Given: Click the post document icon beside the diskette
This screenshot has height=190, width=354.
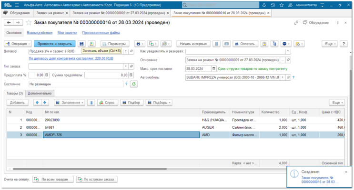Looking at the screenshot, I should [91, 44].
